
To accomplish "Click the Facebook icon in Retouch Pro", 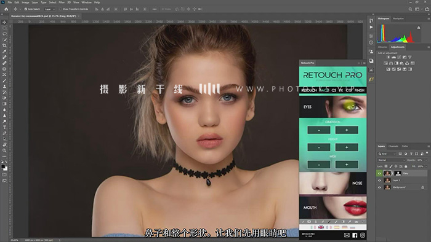I will click(x=355, y=235).
